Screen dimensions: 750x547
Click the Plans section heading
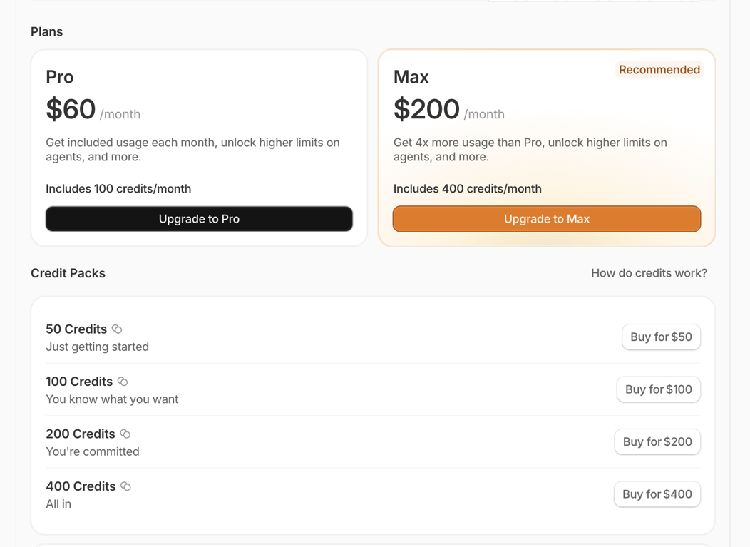pos(47,31)
